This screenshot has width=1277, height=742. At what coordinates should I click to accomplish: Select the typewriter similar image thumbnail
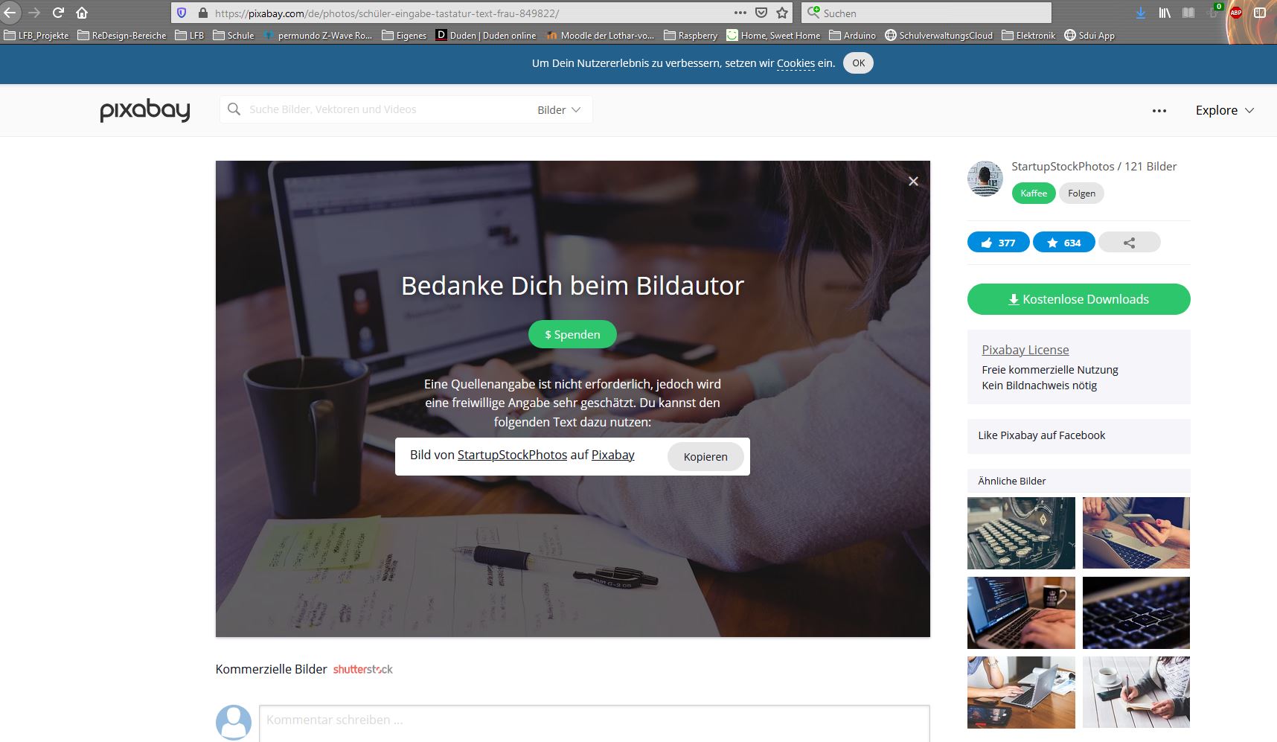[1021, 533]
